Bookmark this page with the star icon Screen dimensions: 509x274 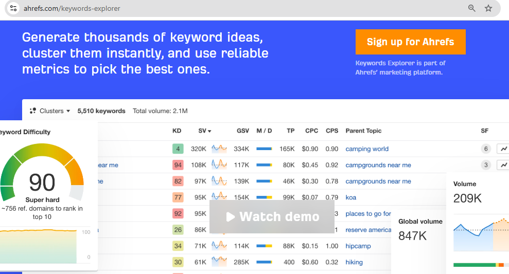click(488, 8)
